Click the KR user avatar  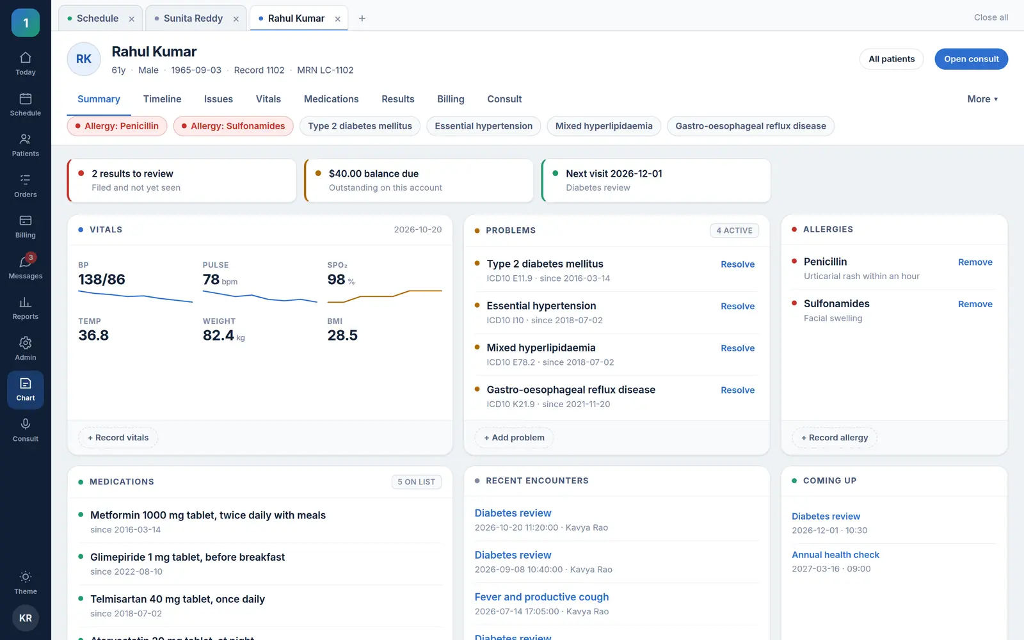[26, 618]
